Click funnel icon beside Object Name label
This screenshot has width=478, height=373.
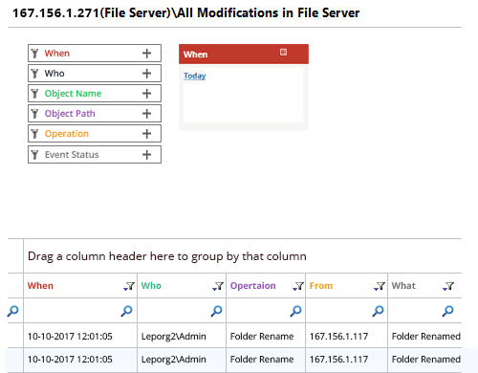[x=34, y=94]
